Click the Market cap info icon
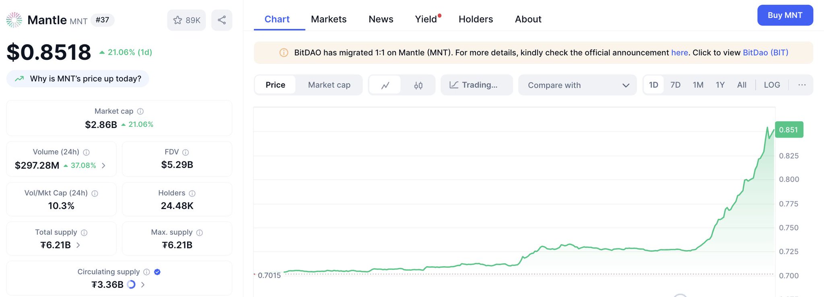 click(x=140, y=112)
